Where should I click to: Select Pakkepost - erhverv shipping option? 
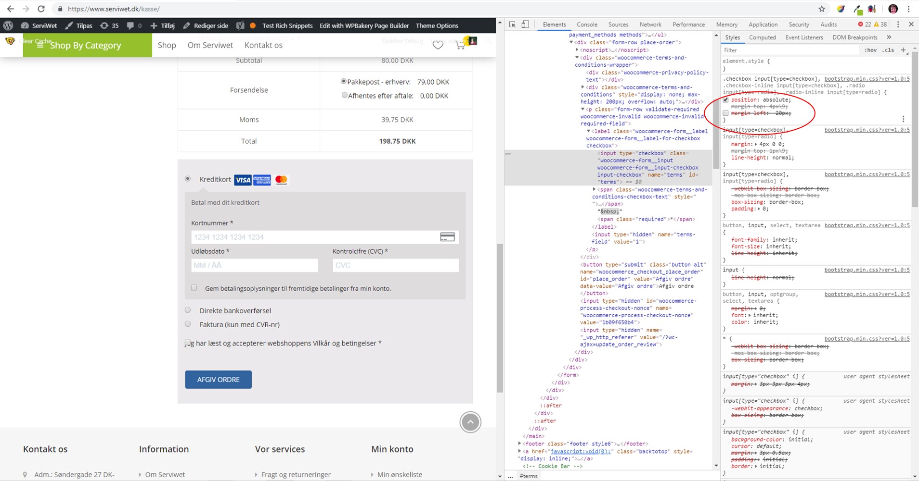(x=343, y=81)
